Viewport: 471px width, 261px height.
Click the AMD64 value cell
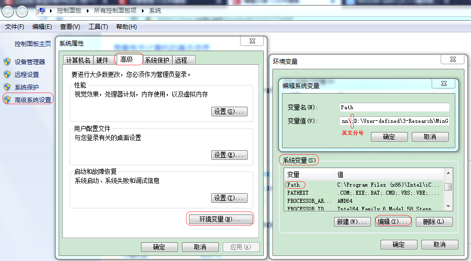[x=345, y=201]
